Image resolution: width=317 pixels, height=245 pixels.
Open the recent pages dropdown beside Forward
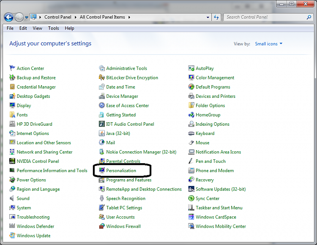click(27, 17)
